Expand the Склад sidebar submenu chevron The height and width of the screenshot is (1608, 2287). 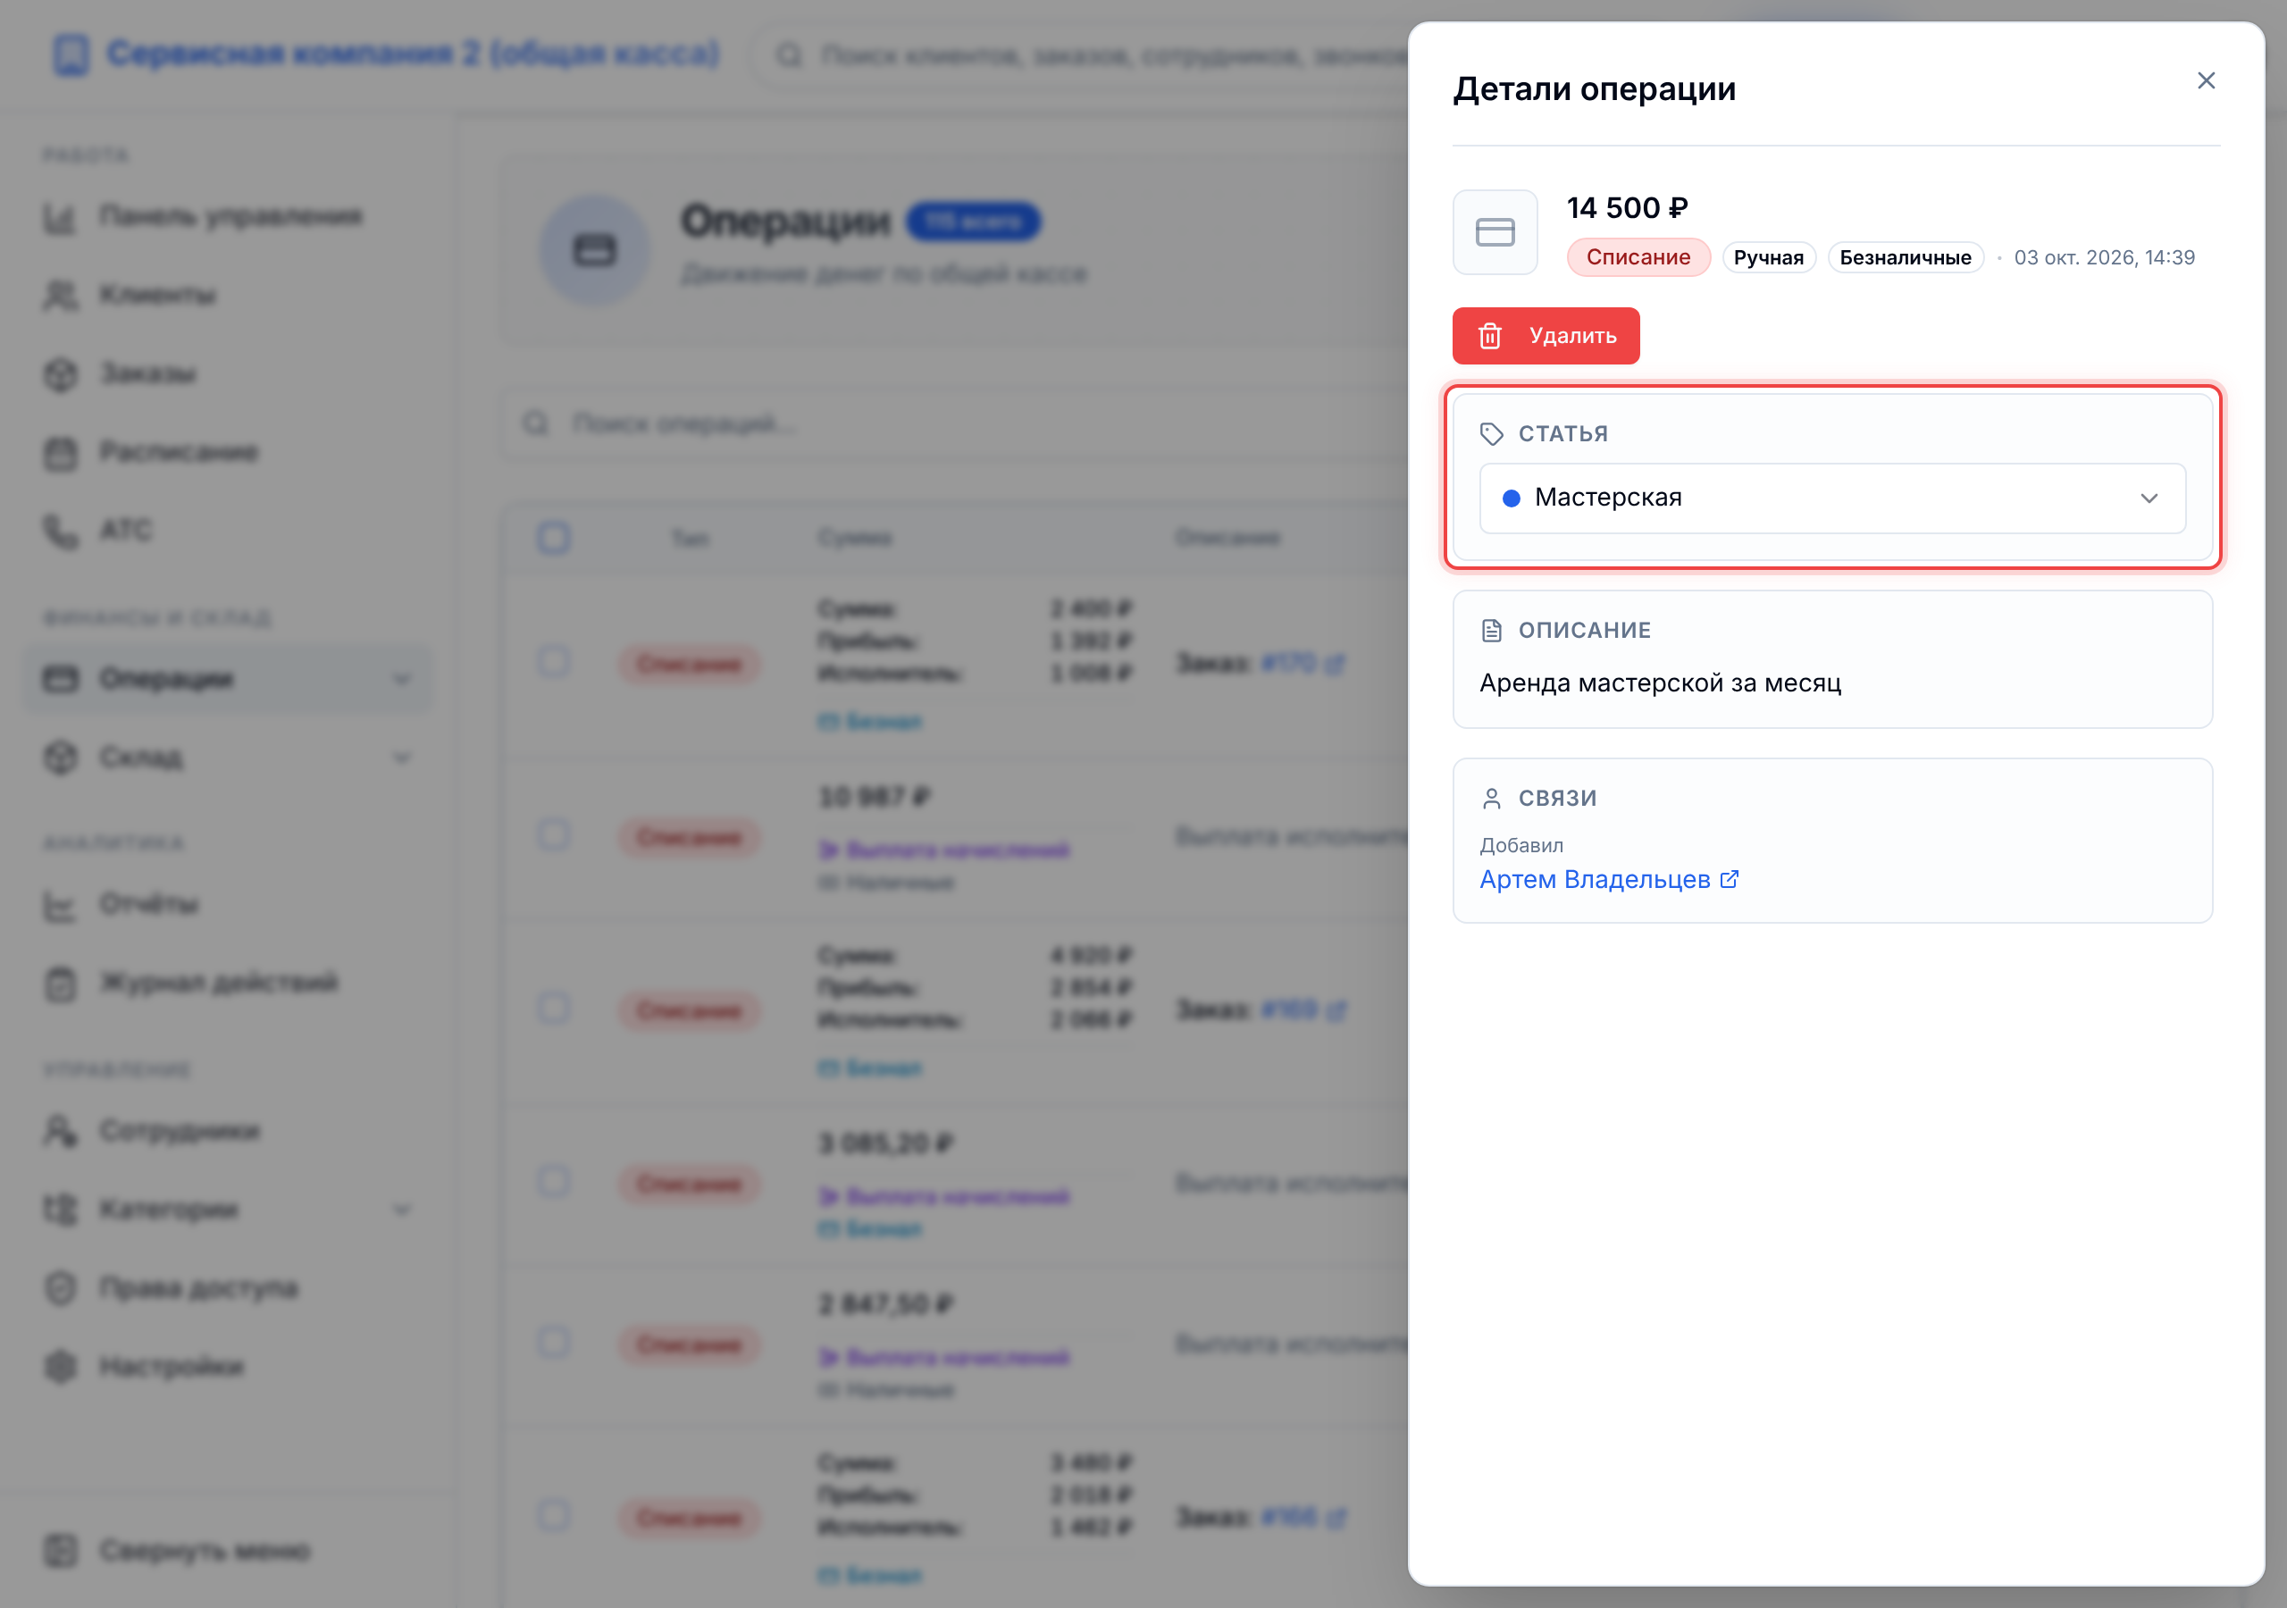click(x=401, y=758)
